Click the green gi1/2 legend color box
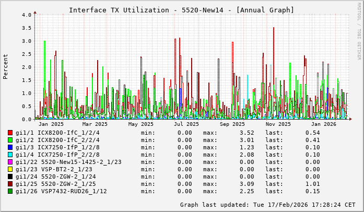 click(10, 140)
